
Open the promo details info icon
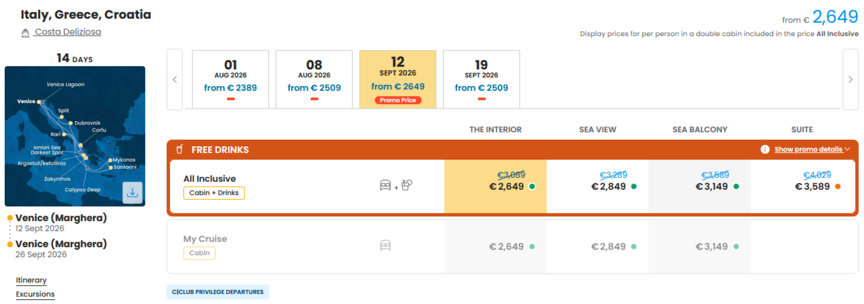(765, 149)
